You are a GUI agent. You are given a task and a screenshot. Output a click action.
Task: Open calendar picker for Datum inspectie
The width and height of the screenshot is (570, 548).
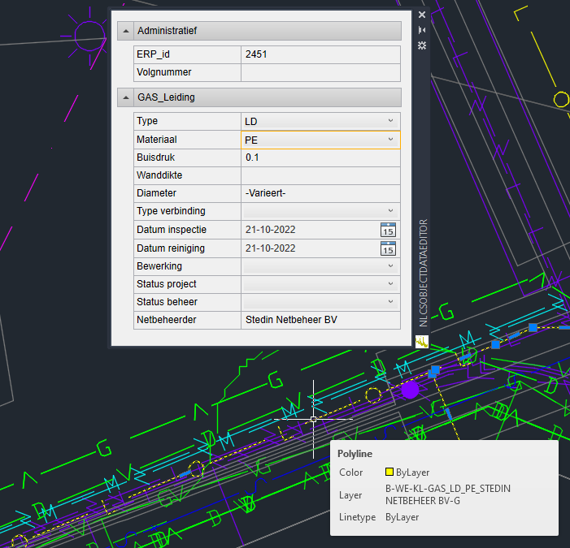click(388, 230)
